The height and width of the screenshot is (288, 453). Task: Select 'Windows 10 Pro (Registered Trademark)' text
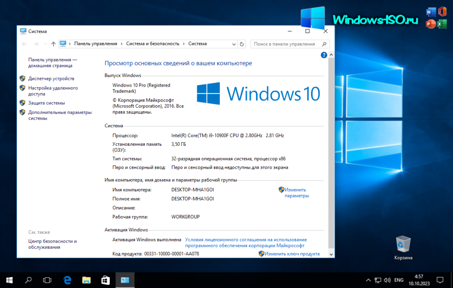(141, 88)
